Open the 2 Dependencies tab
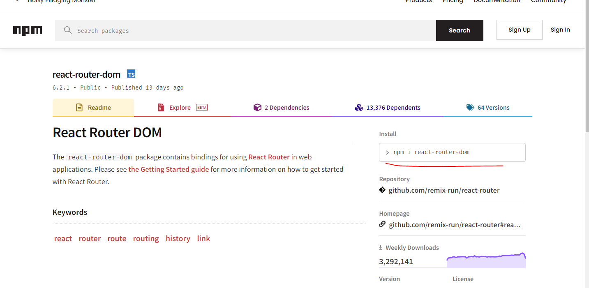The width and height of the screenshot is (589, 288). click(281, 108)
